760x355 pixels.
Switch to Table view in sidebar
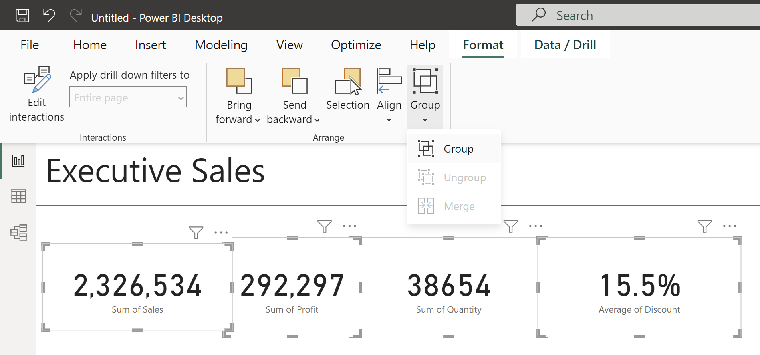point(18,196)
